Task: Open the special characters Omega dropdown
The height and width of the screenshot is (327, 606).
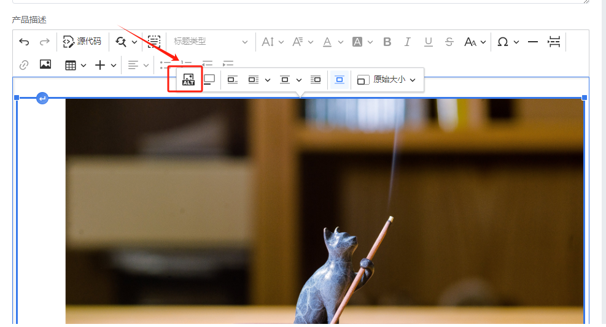Action: pos(508,42)
